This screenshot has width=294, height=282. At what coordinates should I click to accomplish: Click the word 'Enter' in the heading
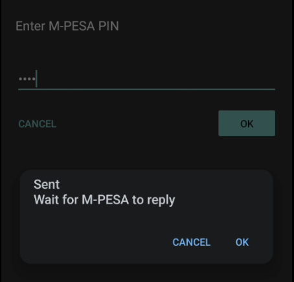click(x=30, y=26)
